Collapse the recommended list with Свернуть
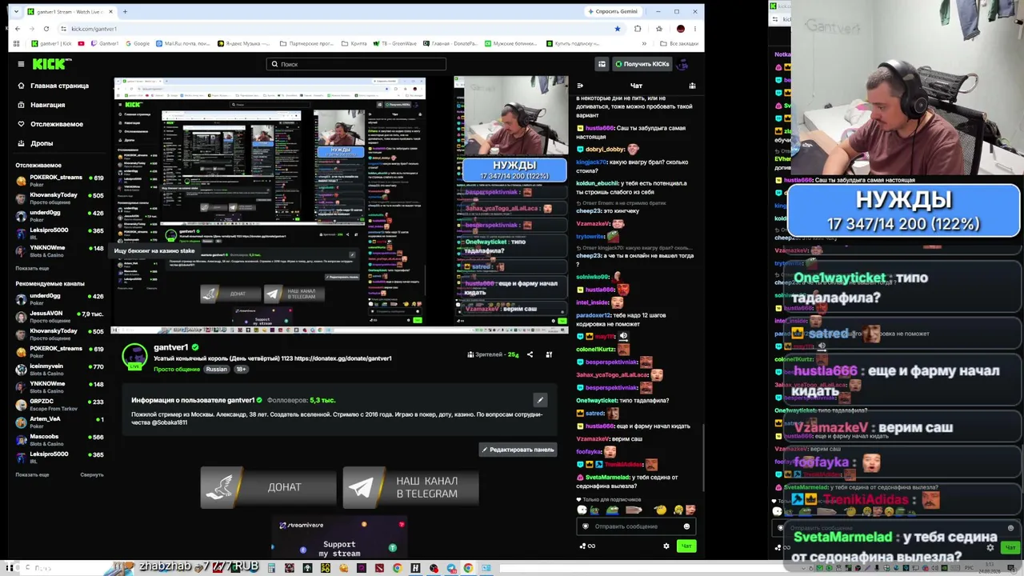 click(x=92, y=474)
